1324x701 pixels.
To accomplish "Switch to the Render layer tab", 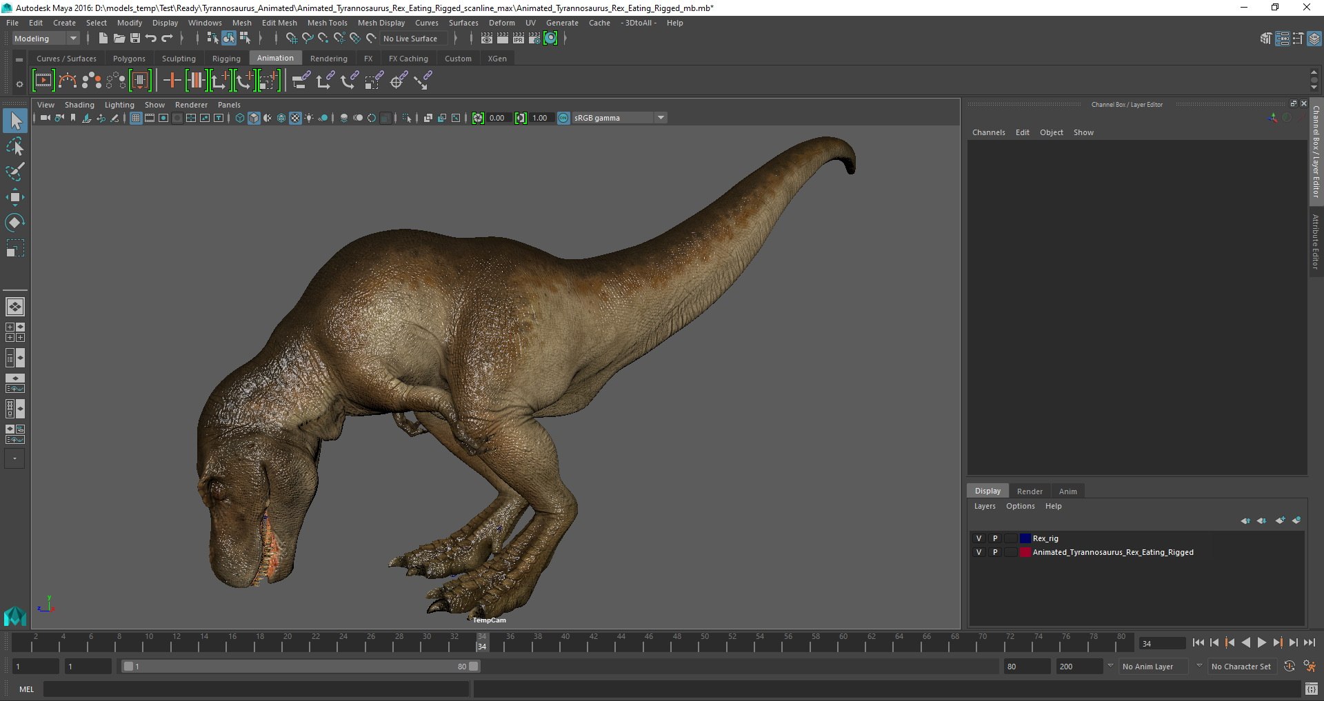I will [x=1030, y=491].
